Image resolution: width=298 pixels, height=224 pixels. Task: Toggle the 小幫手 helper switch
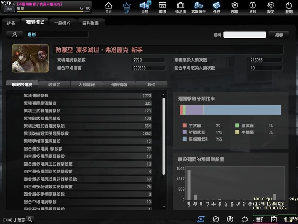7,220
